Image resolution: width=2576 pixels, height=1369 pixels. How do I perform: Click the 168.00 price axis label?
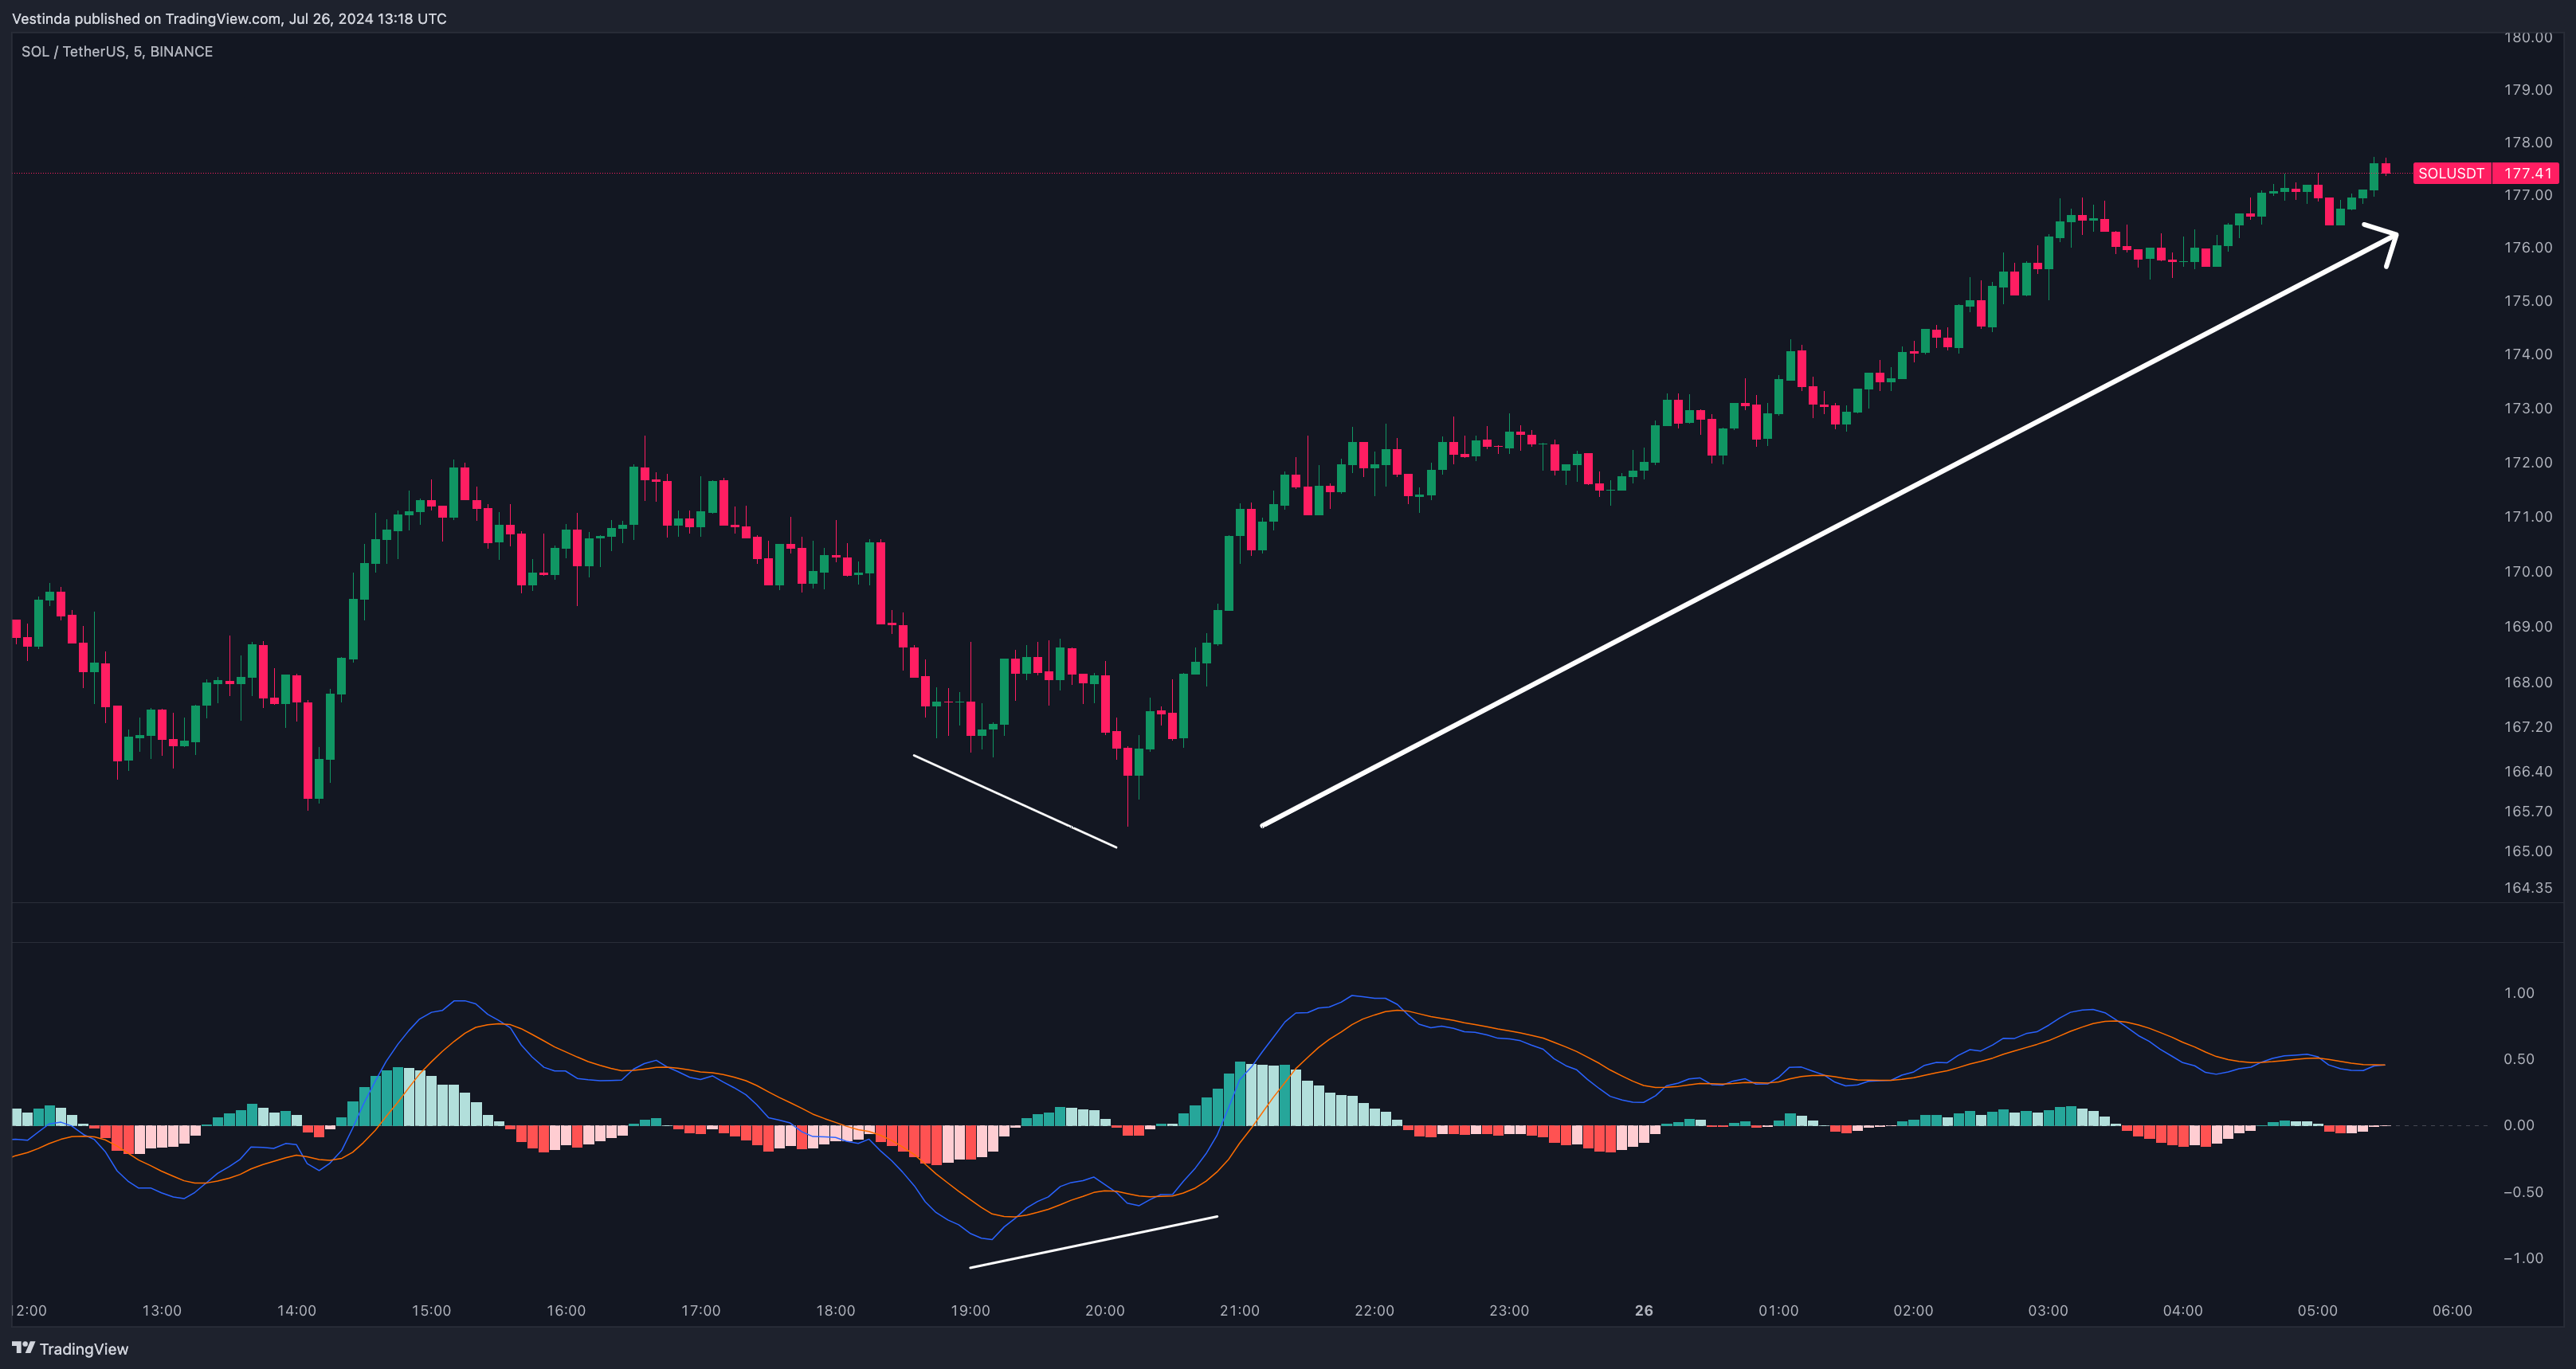click(x=2528, y=682)
